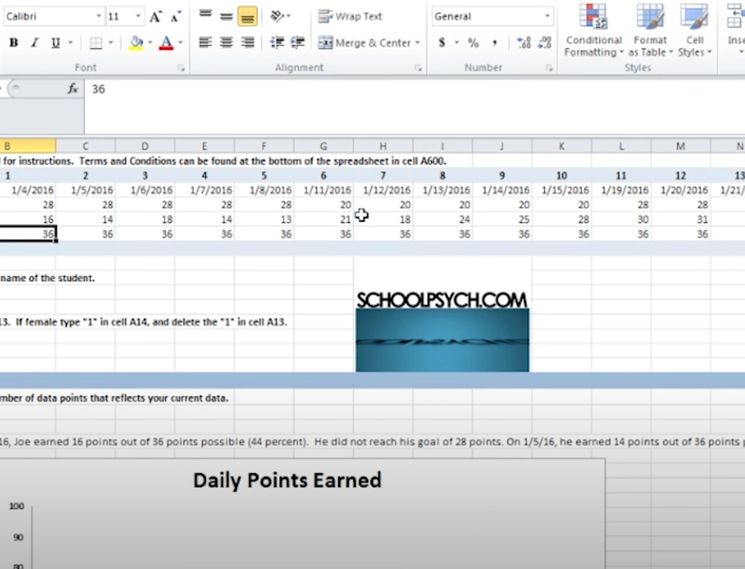The height and width of the screenshot is (569, 745).
Task: Open Conditional Formatting menu
Action: pyautogui.click(x=593, y=30)
